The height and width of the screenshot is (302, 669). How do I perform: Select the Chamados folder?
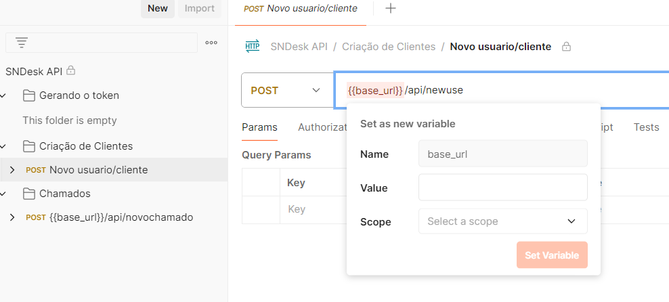[x=64, y=194]
